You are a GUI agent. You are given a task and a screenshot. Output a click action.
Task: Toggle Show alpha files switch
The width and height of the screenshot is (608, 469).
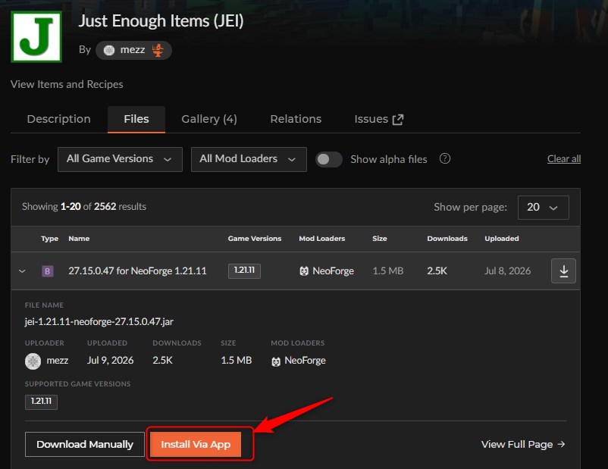329,159
